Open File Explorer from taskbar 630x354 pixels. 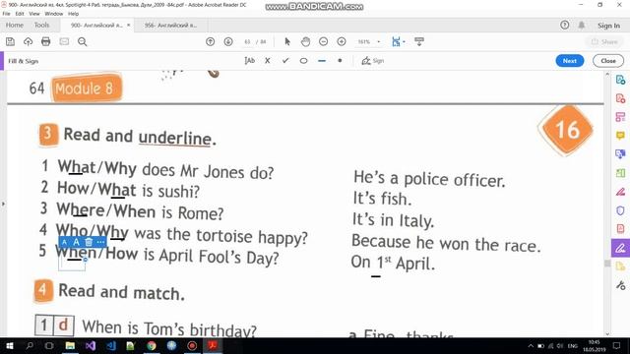point(70,346)
